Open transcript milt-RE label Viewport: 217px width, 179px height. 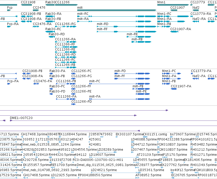click(x=132, y=34)
